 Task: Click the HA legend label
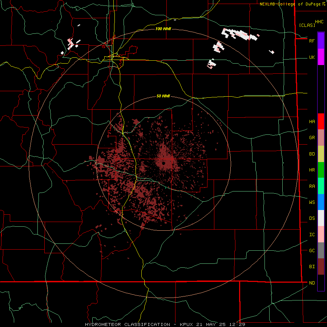pyautogui.click(x=312, y=122)
